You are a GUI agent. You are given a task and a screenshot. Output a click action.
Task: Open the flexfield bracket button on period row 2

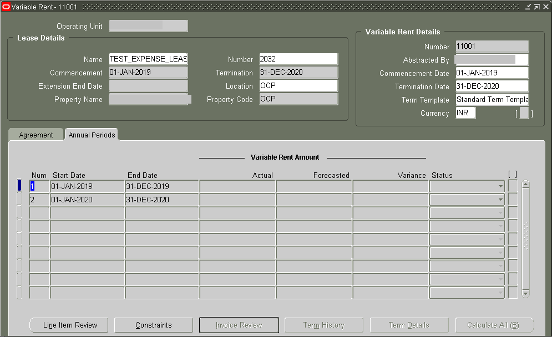[512, 200]
